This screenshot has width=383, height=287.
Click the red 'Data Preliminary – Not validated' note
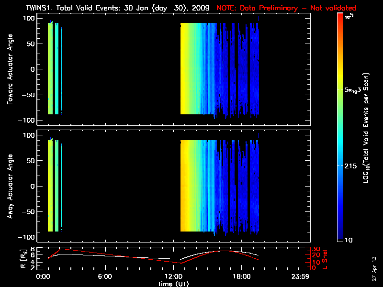[x=286, y=8]
